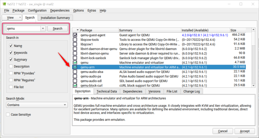Toggle the libqcow1 package checkbox

point(75,44)
